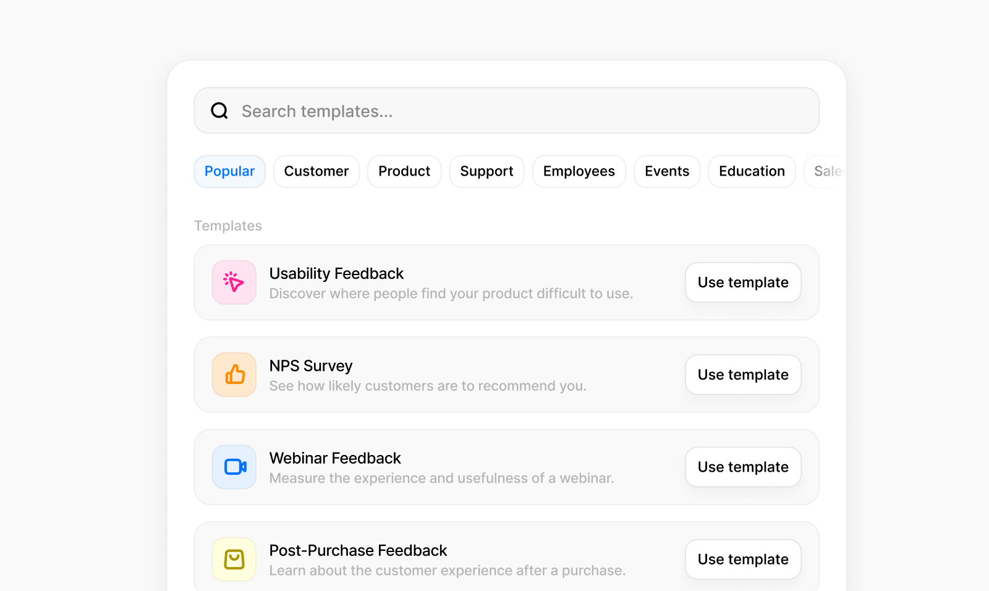The width and height of the screenshot is (989, 591).
Task: Use template for Usability Feedback
Action: pyautogui.click(x=743, y=283)
